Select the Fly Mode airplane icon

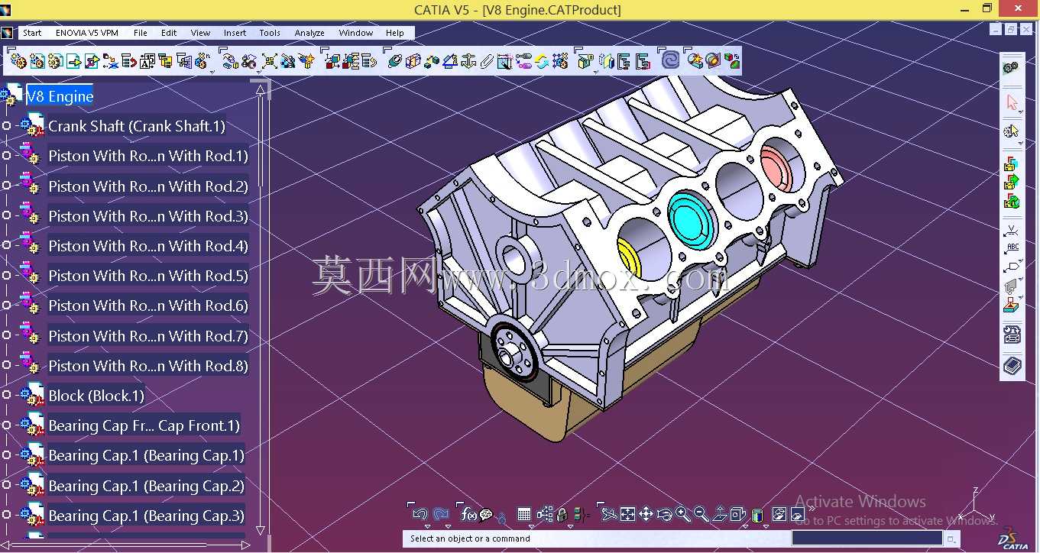(608, 514)
